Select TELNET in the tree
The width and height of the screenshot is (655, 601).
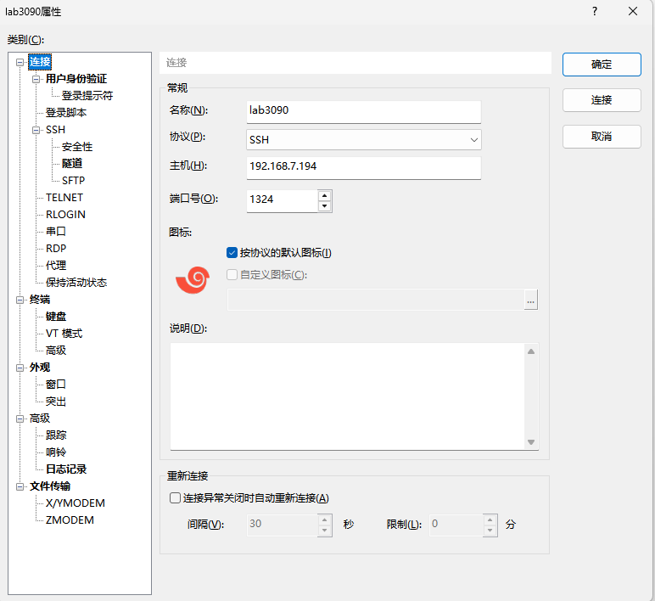64,197
